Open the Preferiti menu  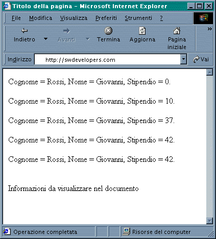(x=106, y=18)
